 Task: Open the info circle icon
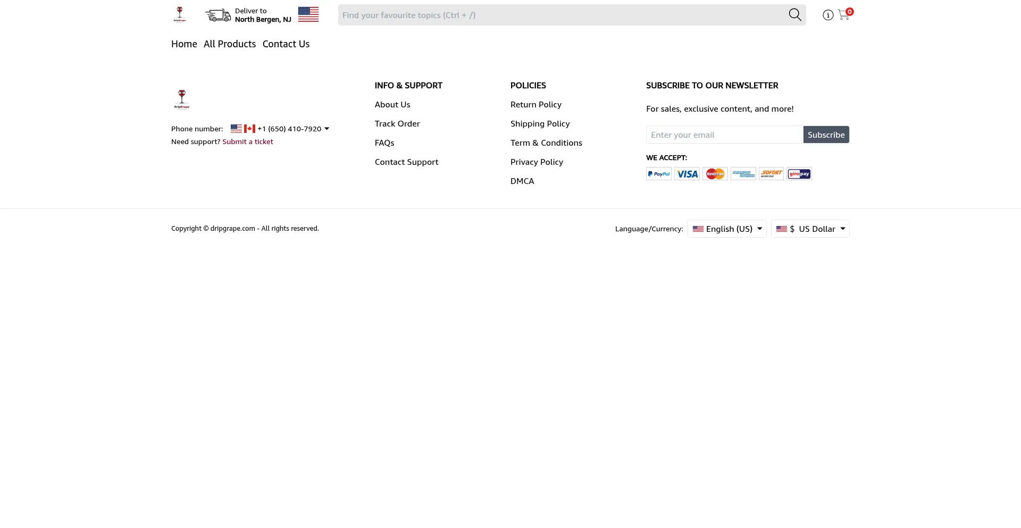[827, 15]
